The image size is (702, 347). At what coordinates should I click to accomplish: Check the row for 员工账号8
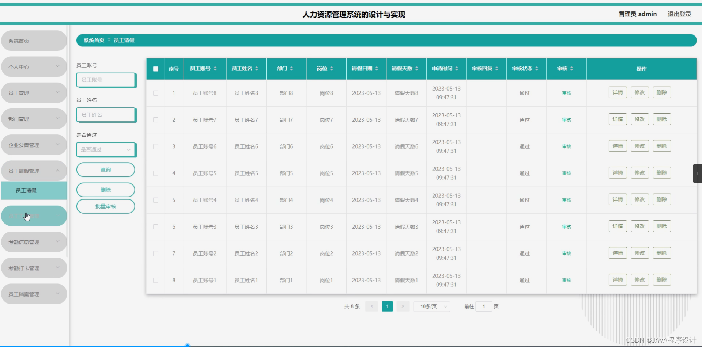click(156, 93)
